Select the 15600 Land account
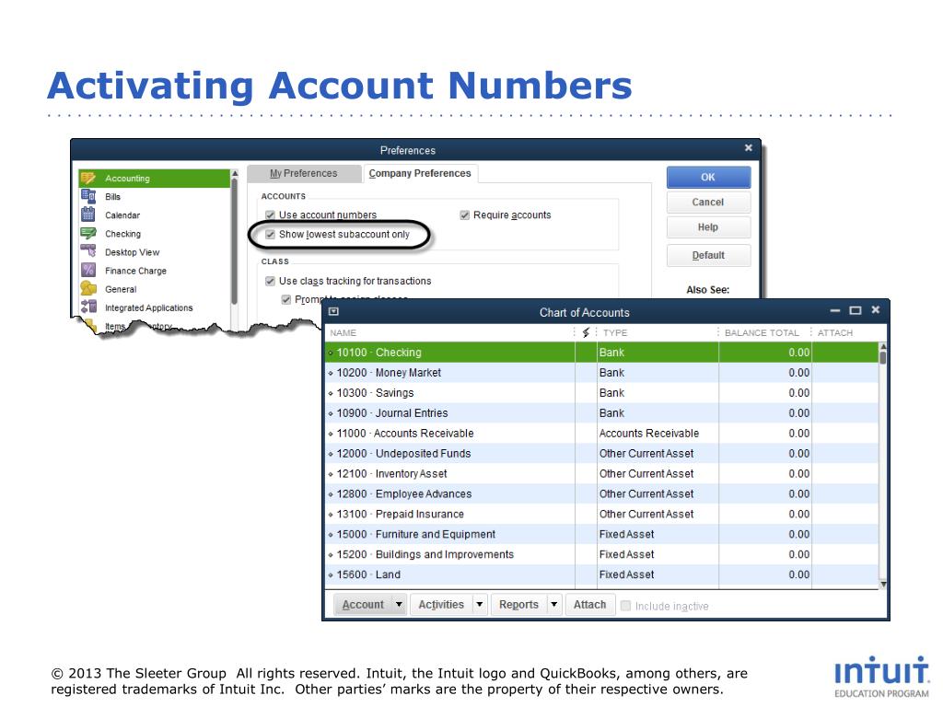The height and width of the screenshot is (707, 943). (601, 574)
